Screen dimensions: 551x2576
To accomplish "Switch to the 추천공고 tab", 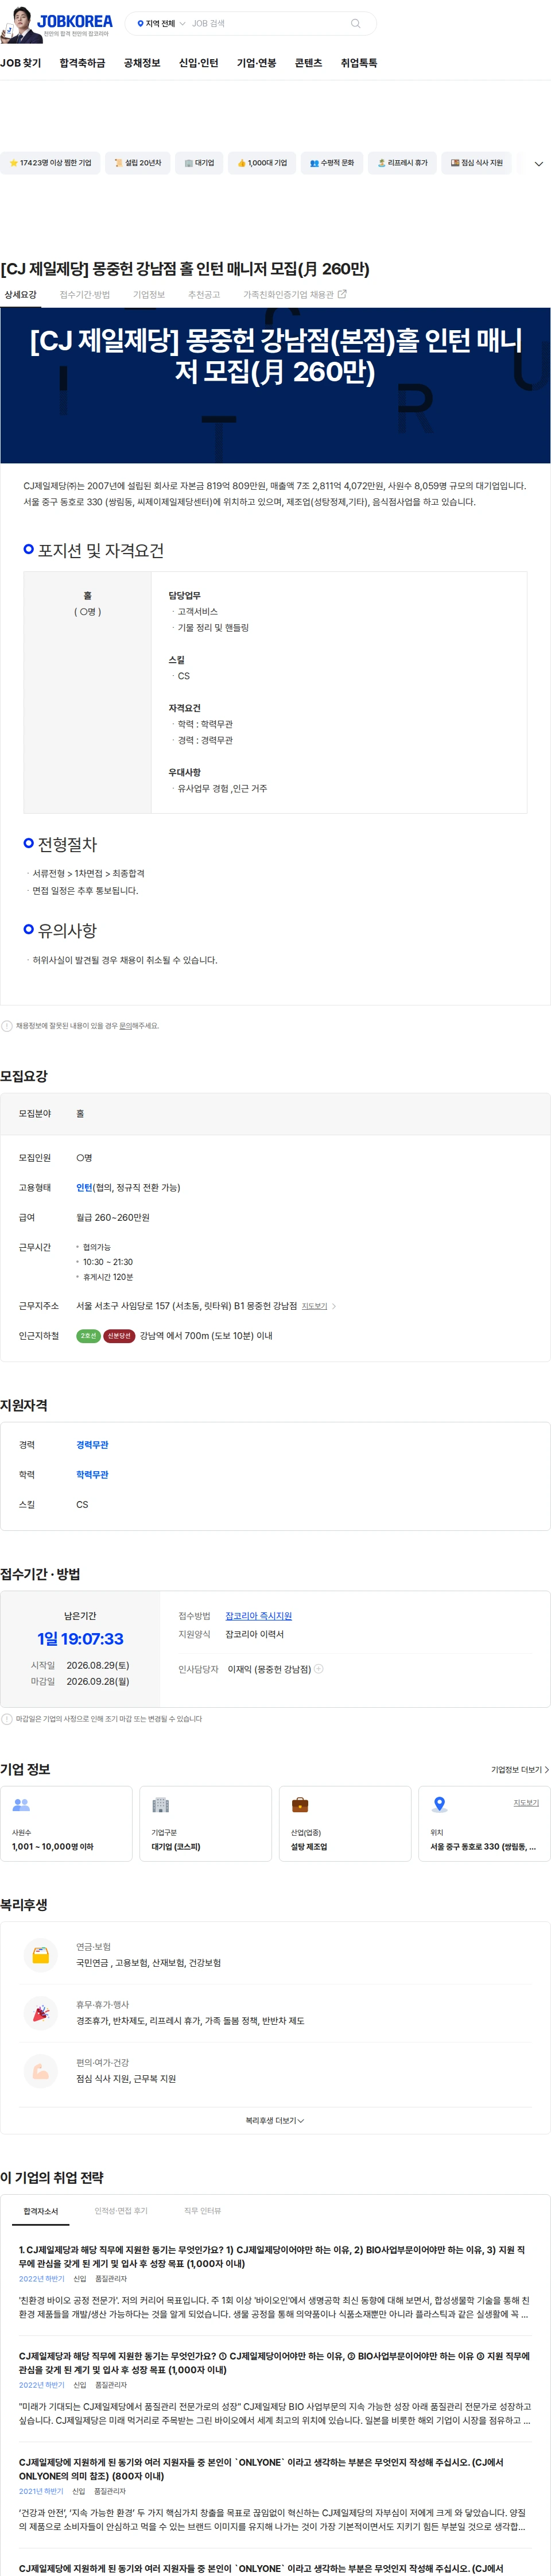I will point(204,295).
